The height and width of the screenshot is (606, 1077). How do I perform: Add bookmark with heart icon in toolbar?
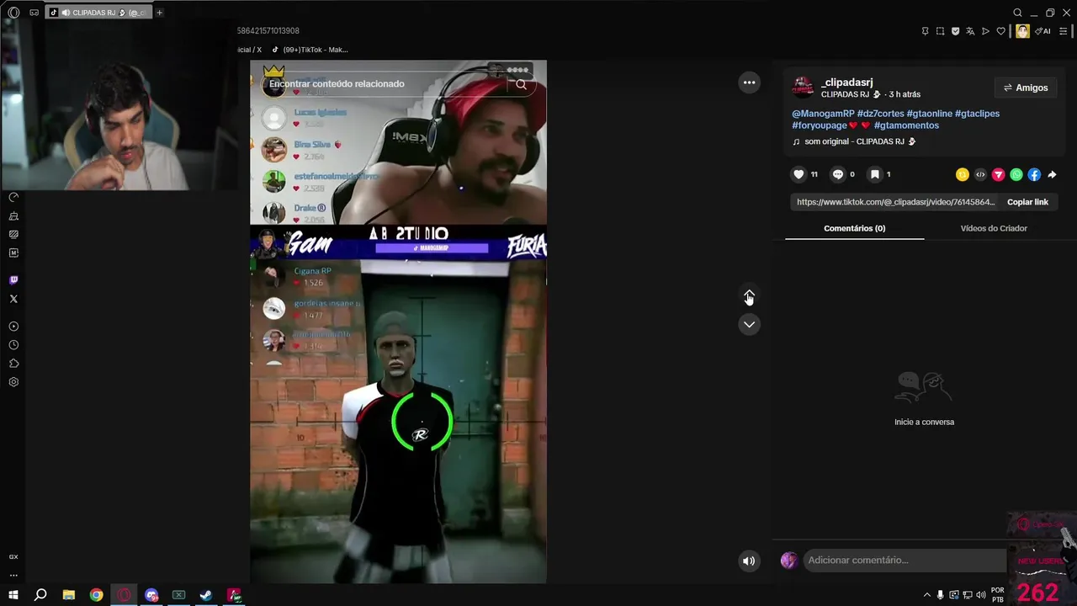click(1000, 31)
